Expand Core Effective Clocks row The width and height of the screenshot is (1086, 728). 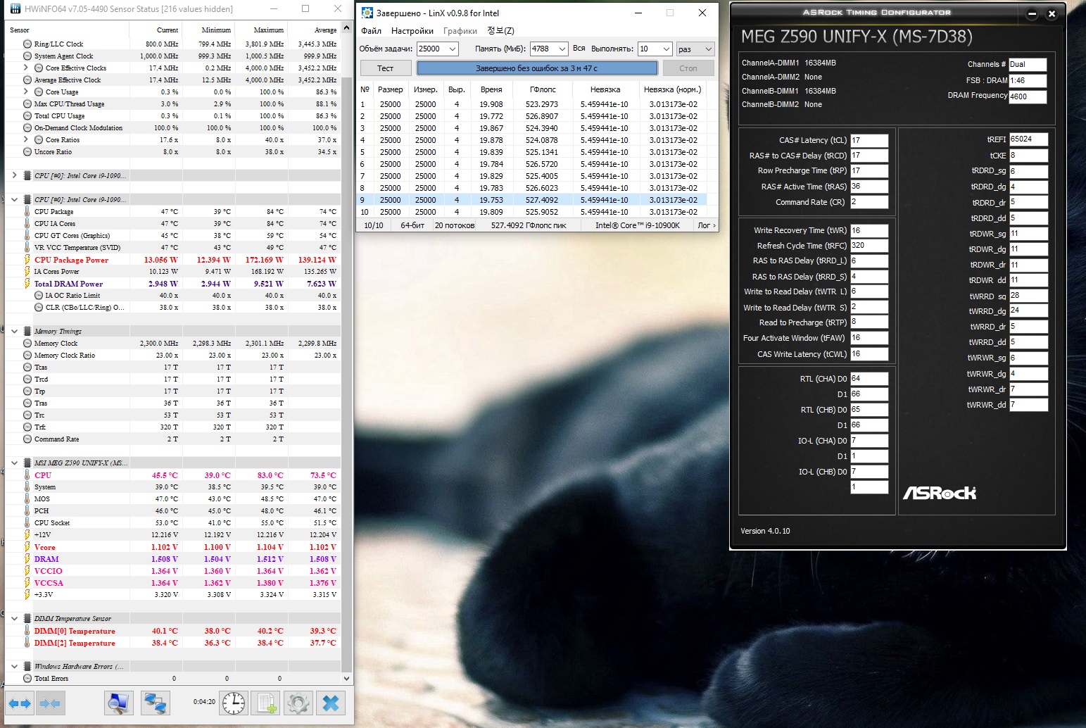click(26, 68)
